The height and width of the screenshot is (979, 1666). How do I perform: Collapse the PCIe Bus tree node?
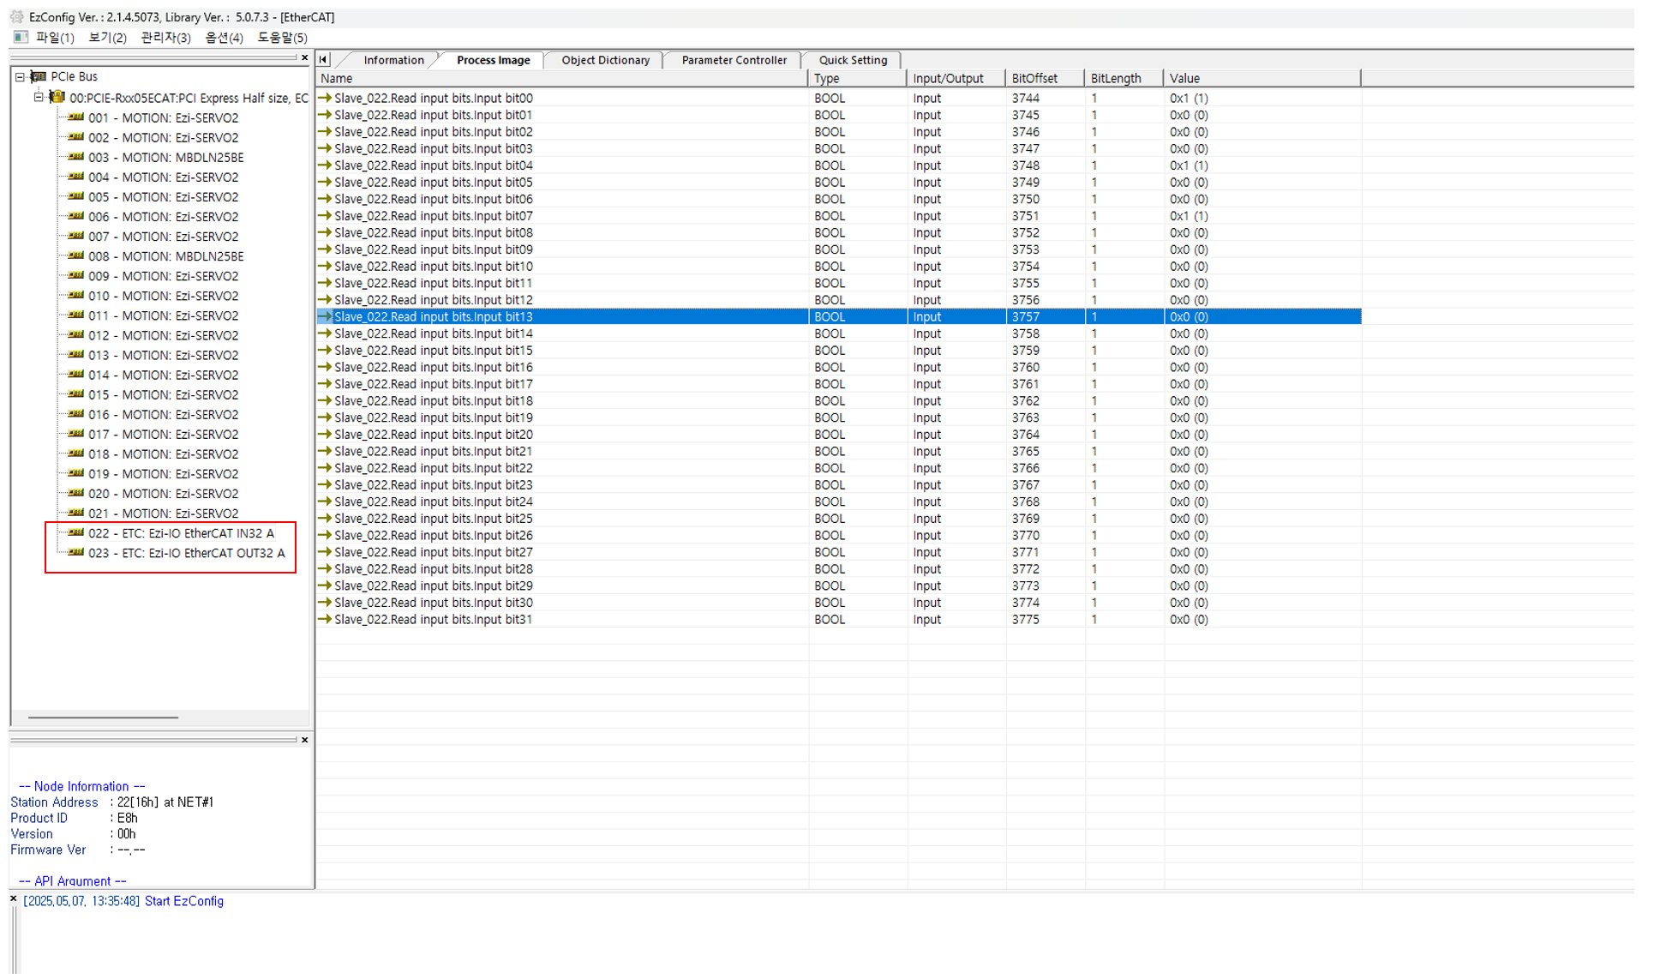(20, 77)
